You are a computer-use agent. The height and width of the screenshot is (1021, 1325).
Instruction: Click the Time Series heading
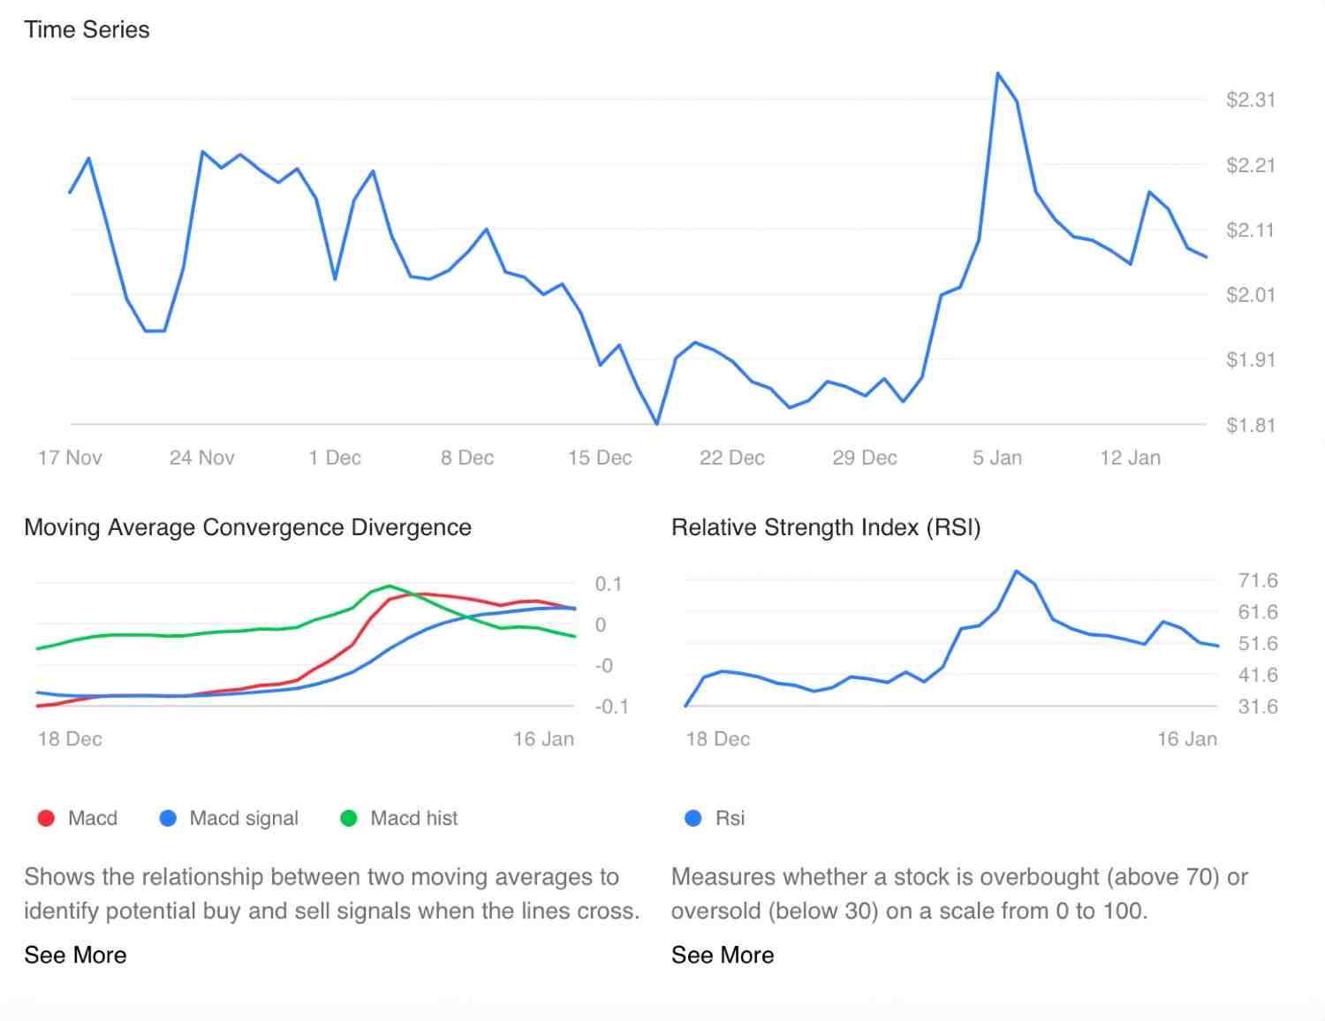[87, 29]
